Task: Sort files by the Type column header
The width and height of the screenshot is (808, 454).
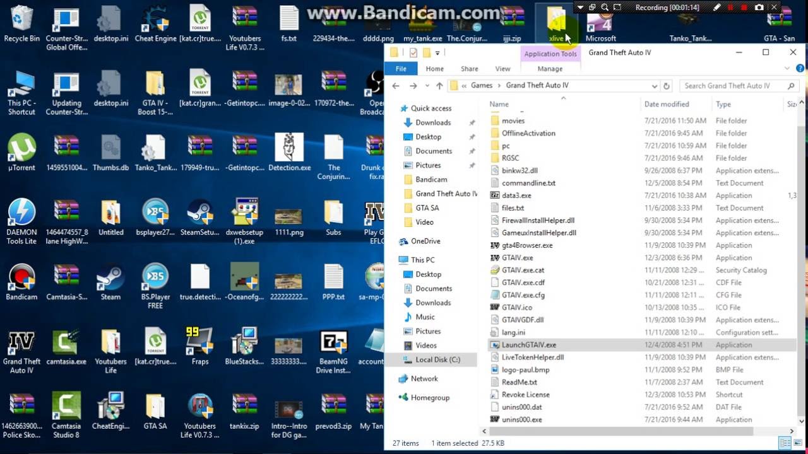Action: tap(723, 104)
